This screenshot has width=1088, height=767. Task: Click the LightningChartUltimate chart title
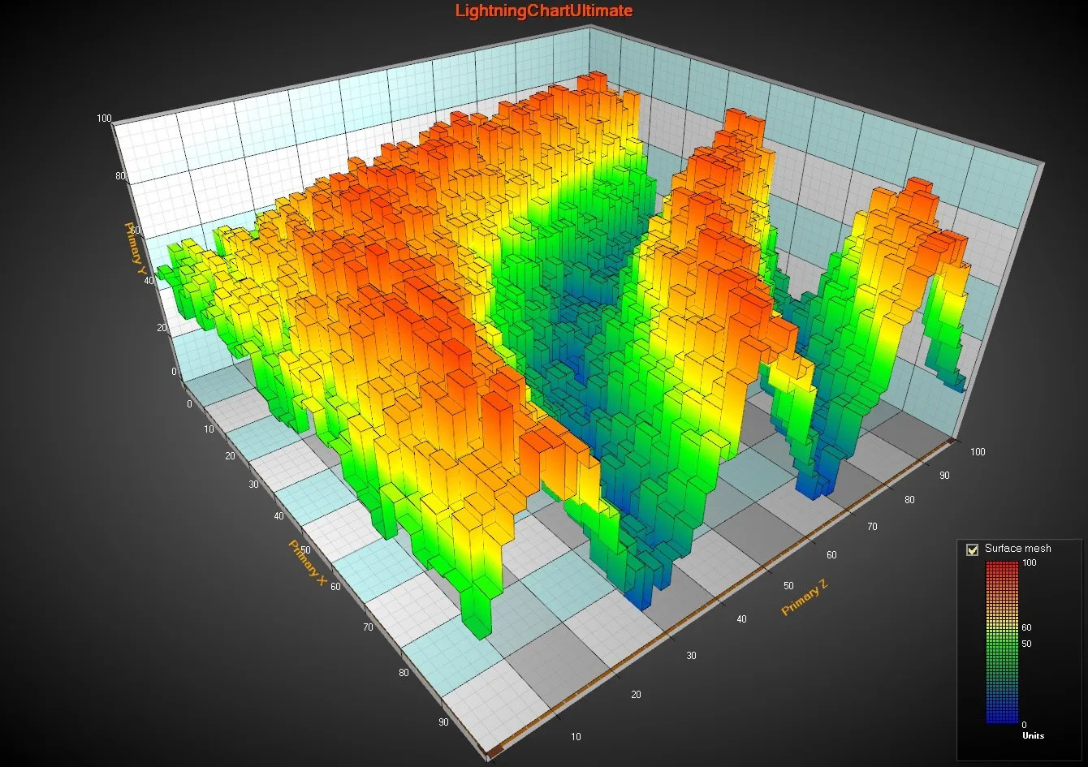pos(543,11)
